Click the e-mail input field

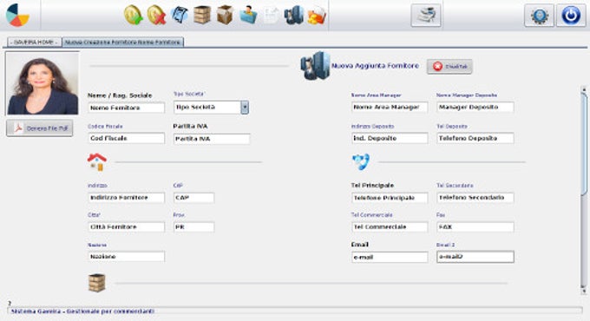[390, 258]
